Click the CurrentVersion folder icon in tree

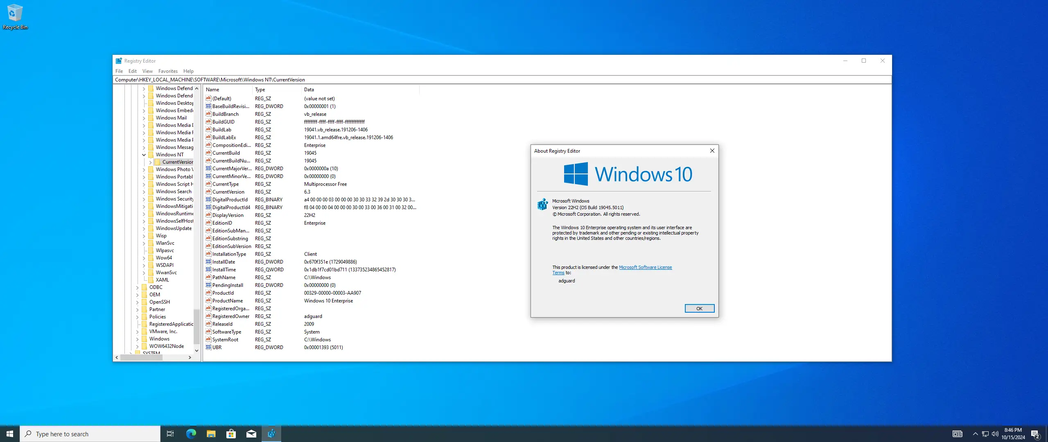(158, 162)
